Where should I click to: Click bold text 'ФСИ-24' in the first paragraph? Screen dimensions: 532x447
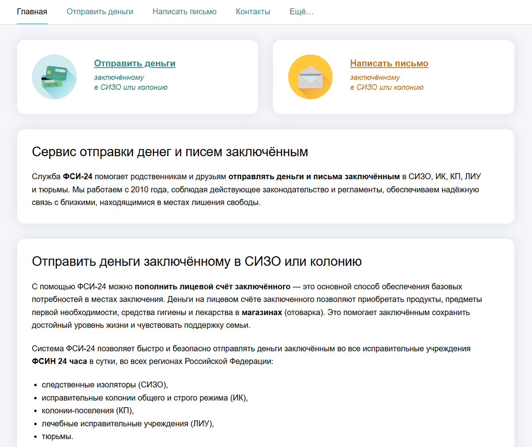coord(78,177)
